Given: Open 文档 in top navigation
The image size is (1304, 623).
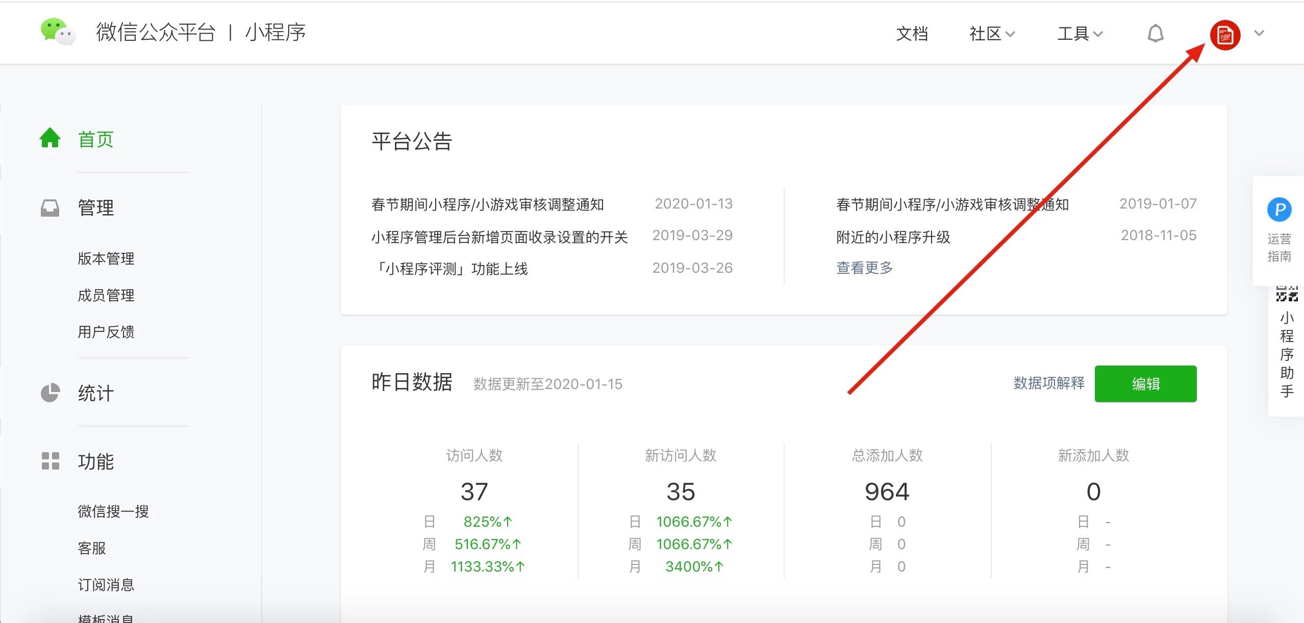Looking at the screenshot, I should point(912,34).
